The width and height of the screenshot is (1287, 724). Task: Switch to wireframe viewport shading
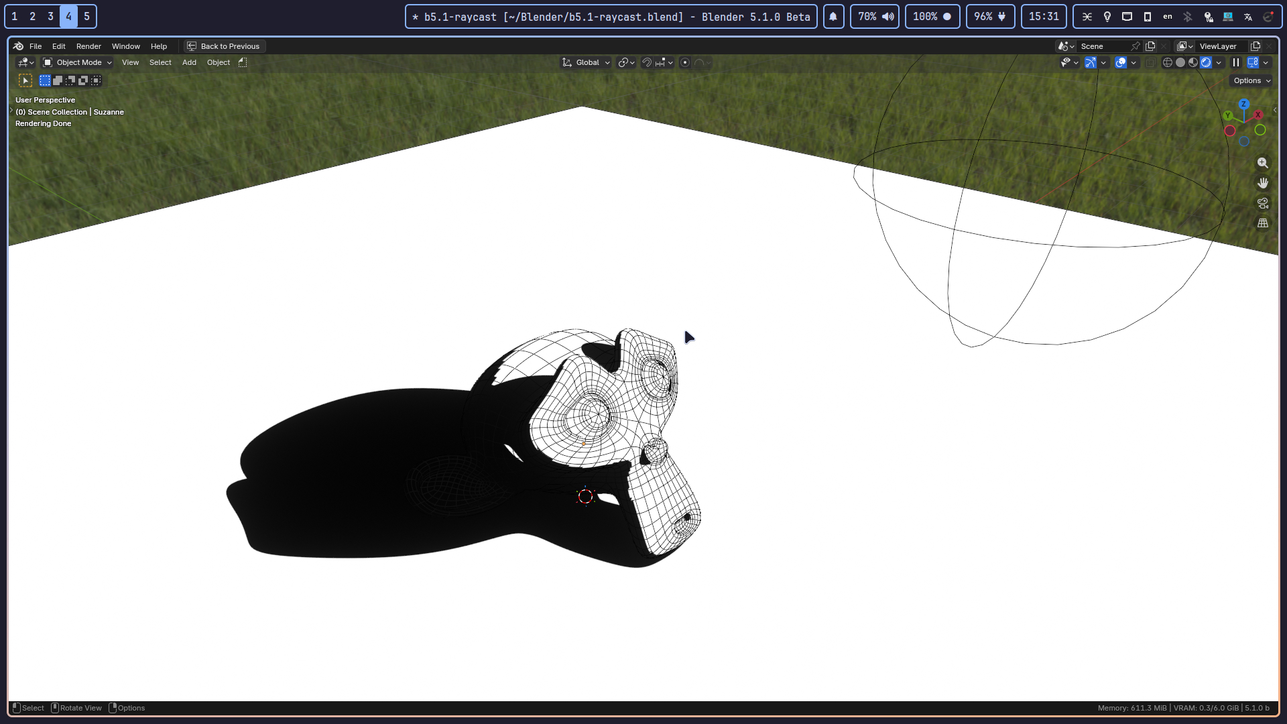point(1168,62)
